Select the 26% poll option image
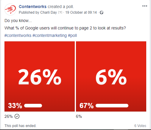The width and height of the screenshot is (151, 130). pos(40,76)
